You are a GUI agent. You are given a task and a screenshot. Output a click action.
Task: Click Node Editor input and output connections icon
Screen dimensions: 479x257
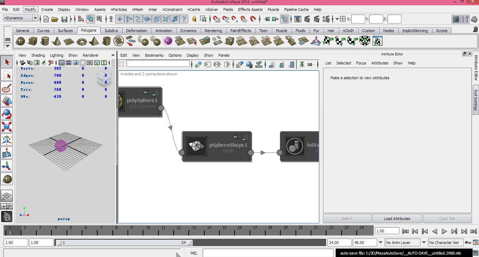[217, 64]
